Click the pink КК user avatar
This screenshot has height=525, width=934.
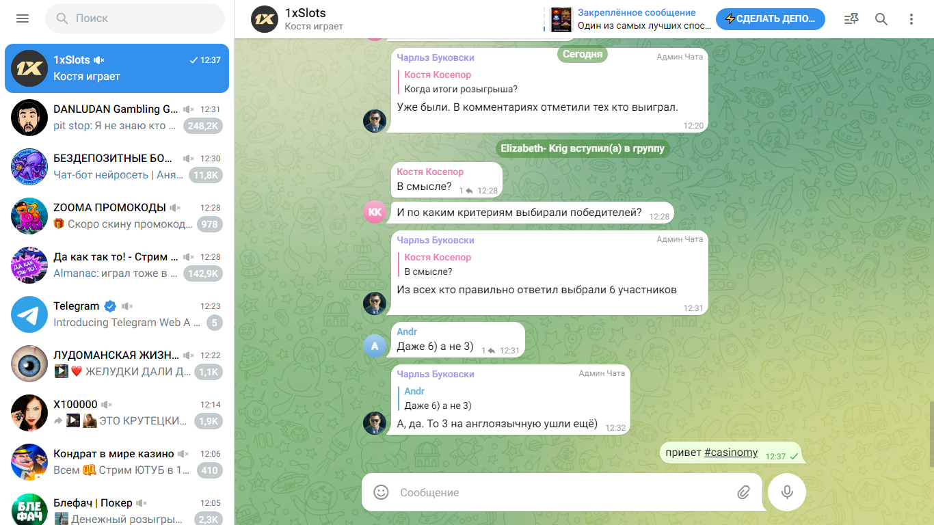click(x=375, y=212)
